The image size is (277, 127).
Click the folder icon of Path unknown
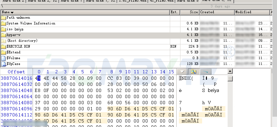click(4, 18)
